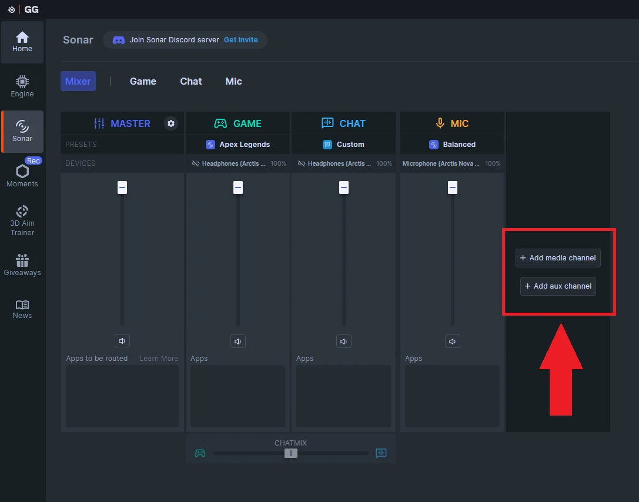Open the Engine section
Image resolution: width=639 pixels, height=502 pixels.
[x=22, y=87]
